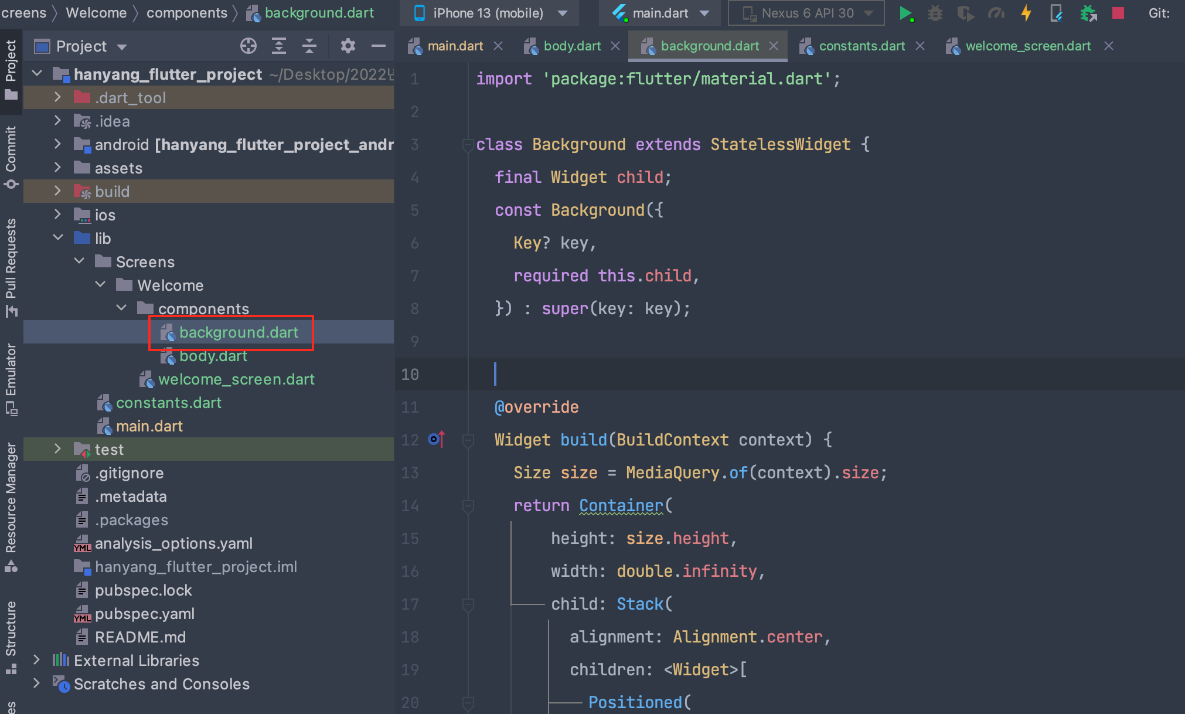Screen dimensions: 1185x714
Task: Hide the Project panel with minus icon
Action: (x=379, y=46)
